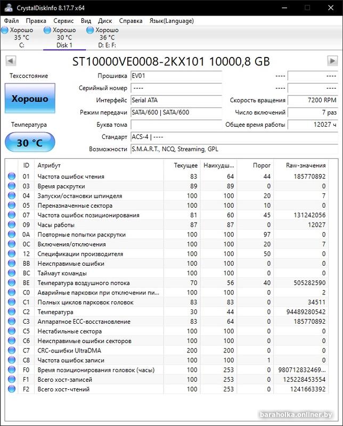The height and width of the screenshot is (426, 343).
Task: Click status orb of Температура C2 row
Action: (x=12, y=312)
